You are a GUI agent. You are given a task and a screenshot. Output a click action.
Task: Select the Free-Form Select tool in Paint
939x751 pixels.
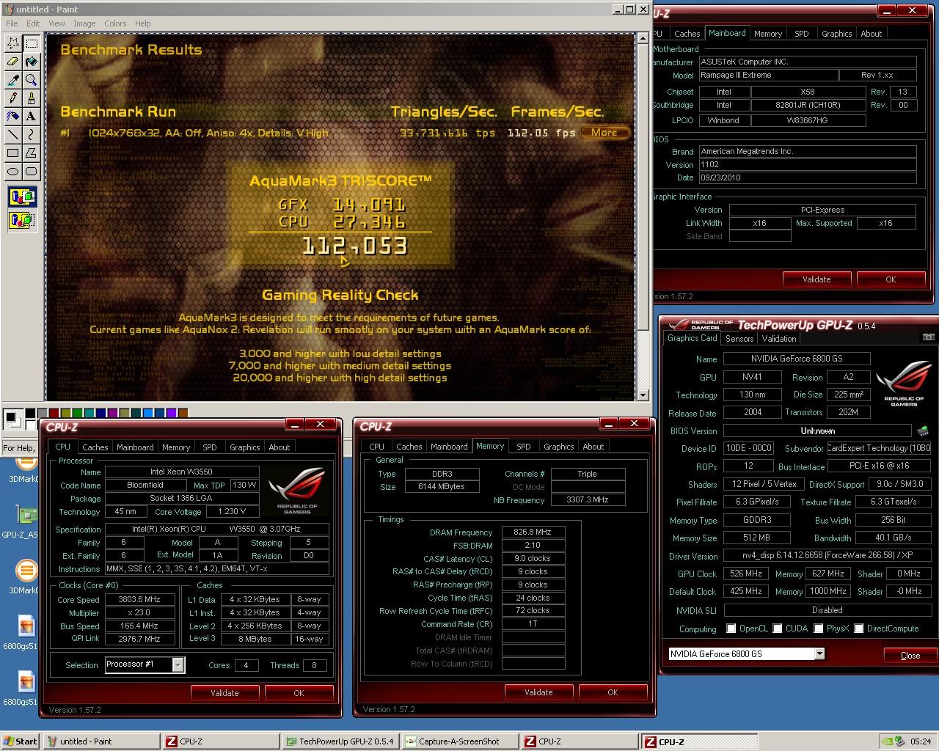click(13, 43)
